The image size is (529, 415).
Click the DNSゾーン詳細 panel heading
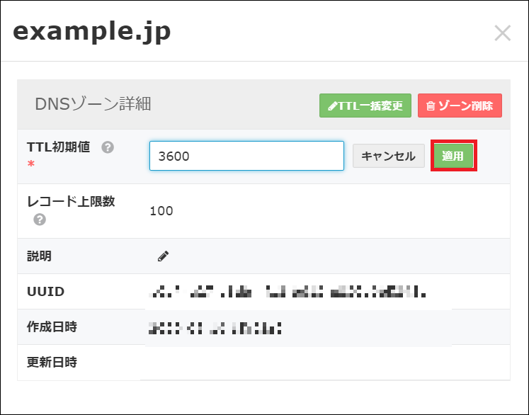[93, 105]
